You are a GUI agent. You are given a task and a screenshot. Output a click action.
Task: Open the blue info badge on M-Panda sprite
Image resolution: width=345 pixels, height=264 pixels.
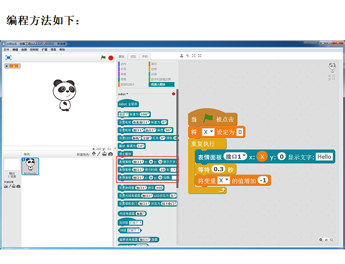pyautogui.click(x=23, y=159)
